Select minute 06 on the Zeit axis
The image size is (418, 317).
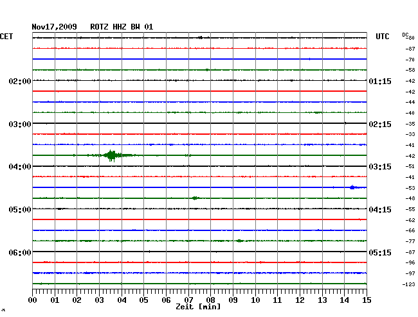pyautogui.click(x=166, y=300)
